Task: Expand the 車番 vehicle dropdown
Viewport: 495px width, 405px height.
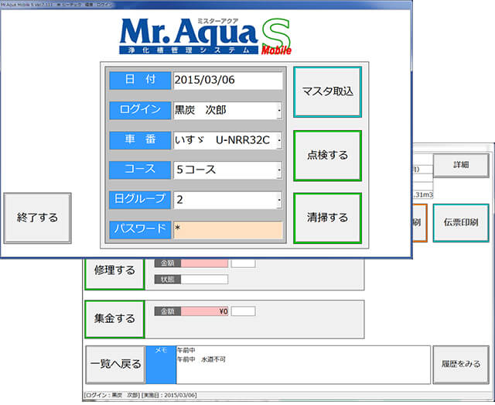Action: coord(279,140)
